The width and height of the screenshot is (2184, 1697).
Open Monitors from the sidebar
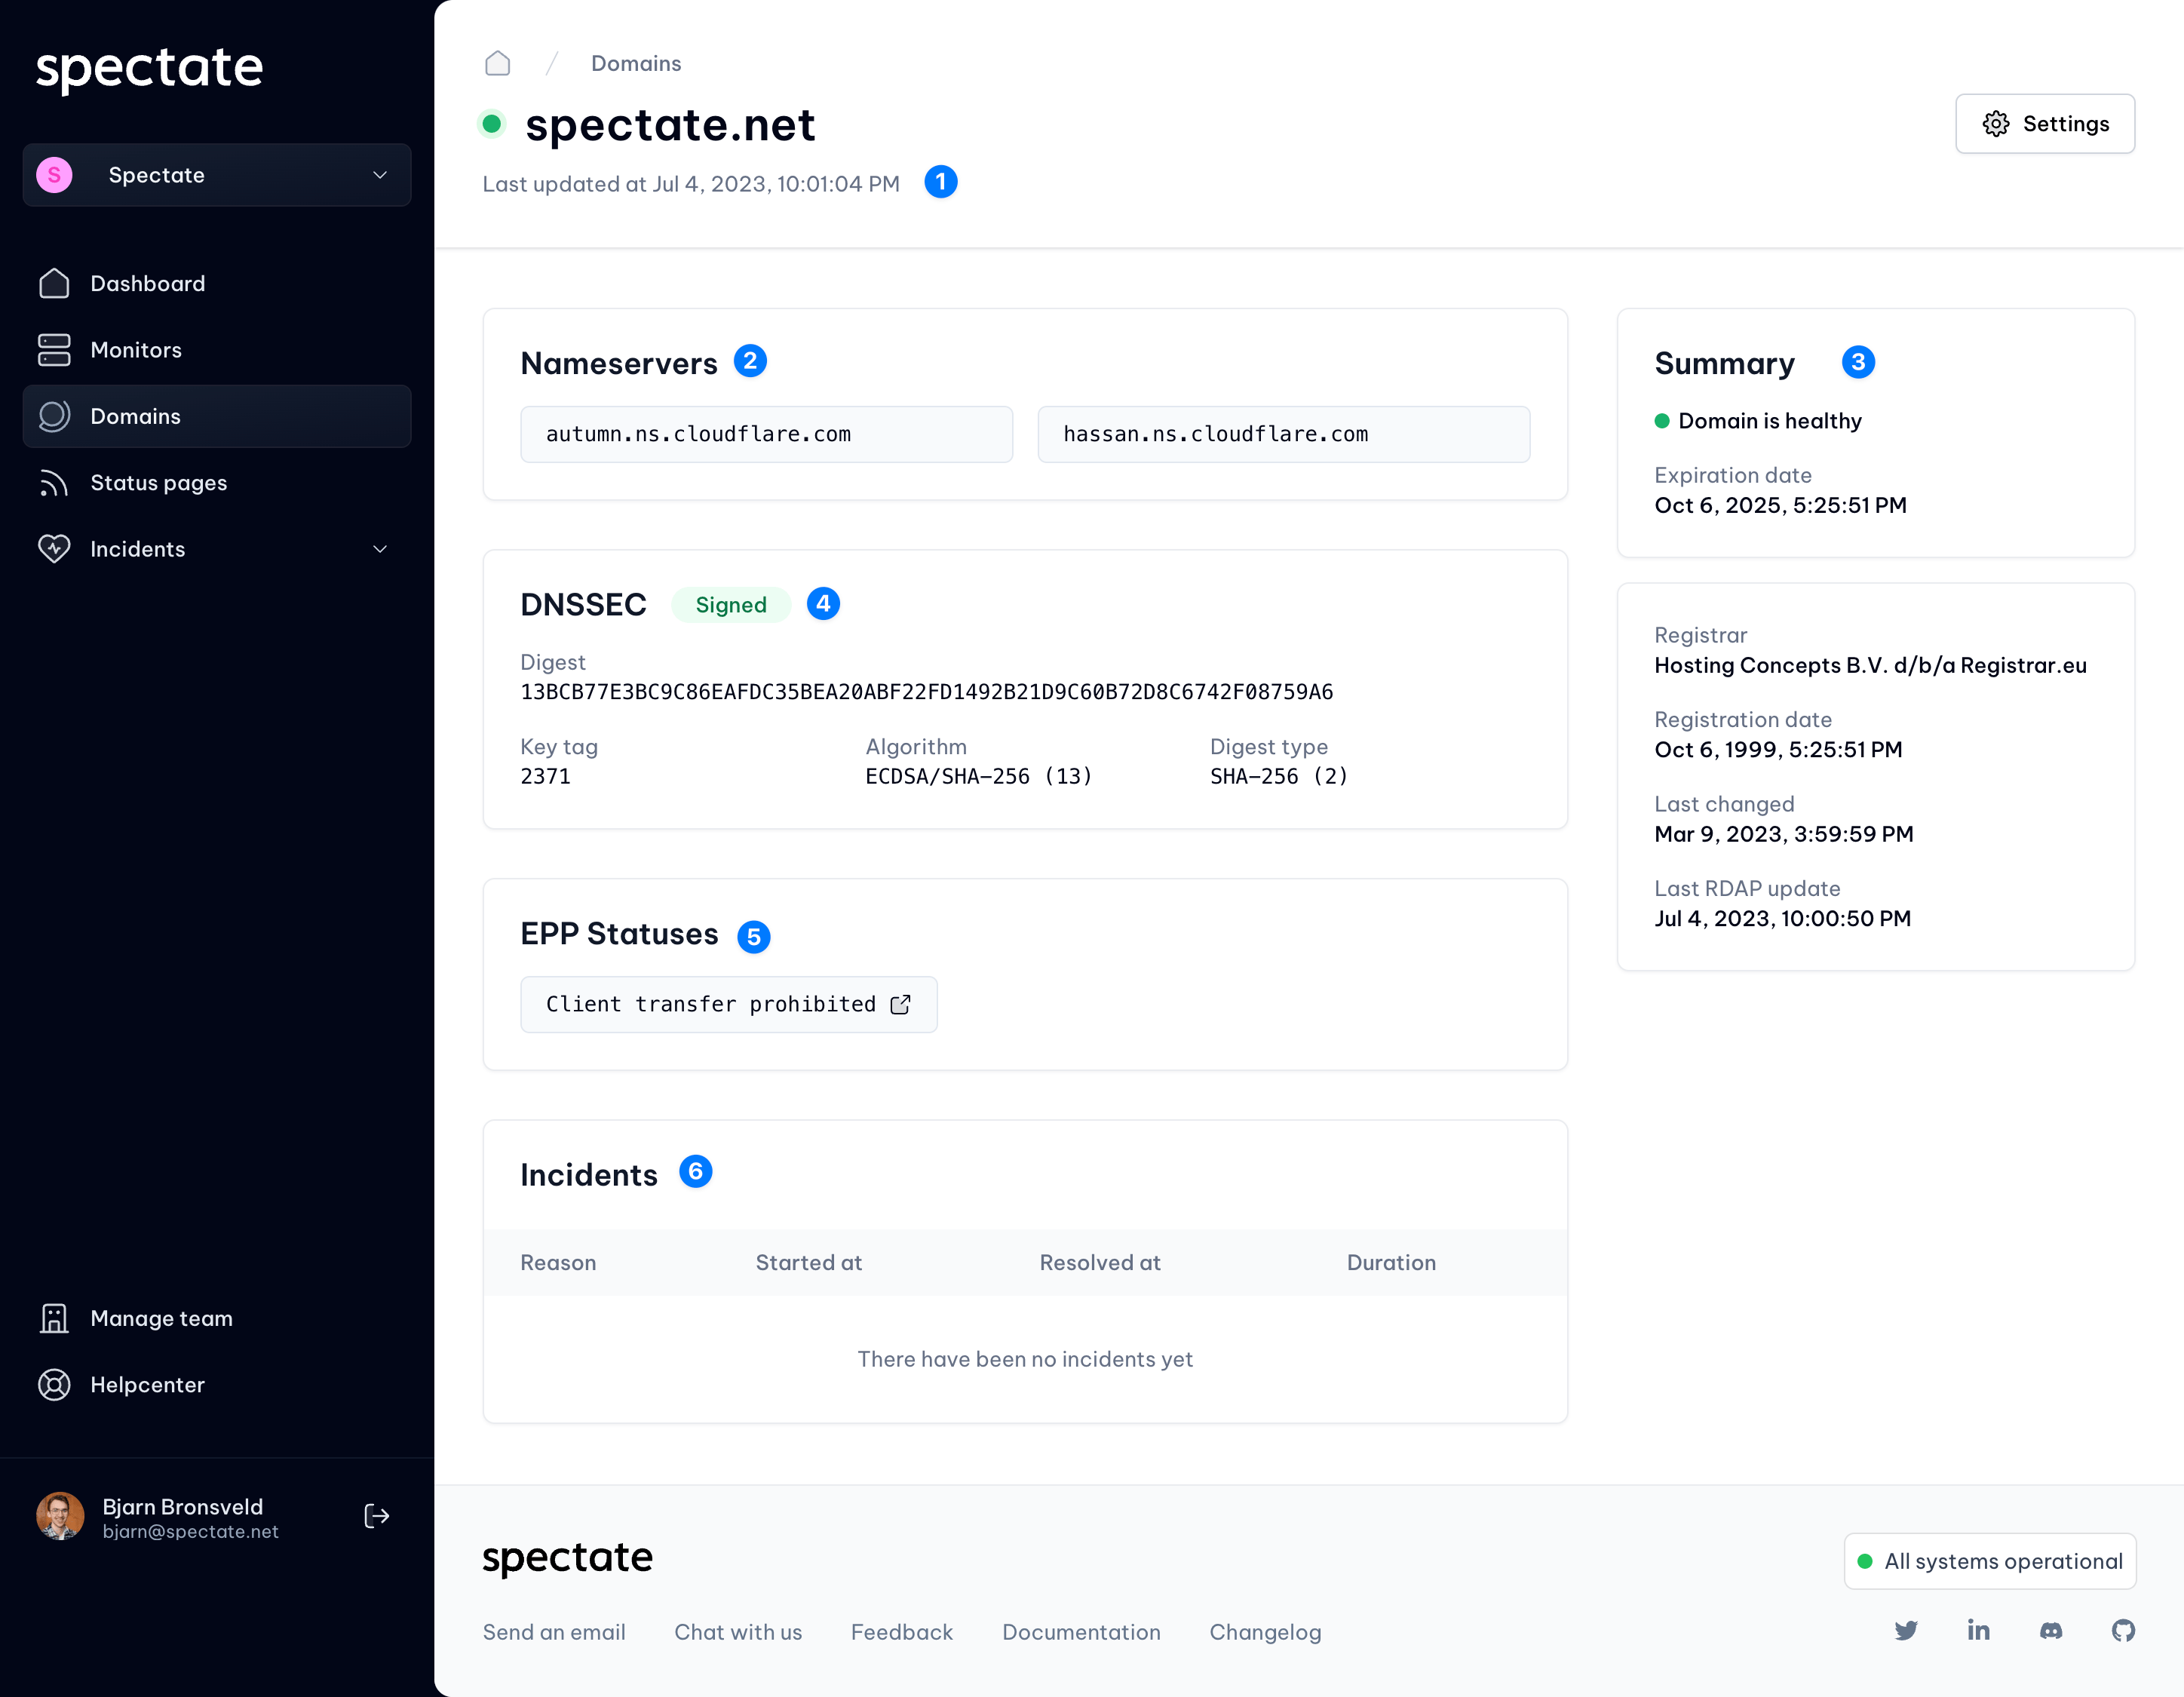(217, 350)
